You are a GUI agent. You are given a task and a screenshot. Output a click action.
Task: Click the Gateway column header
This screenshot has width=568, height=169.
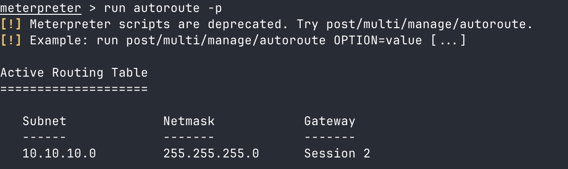(x=329, y=121)
